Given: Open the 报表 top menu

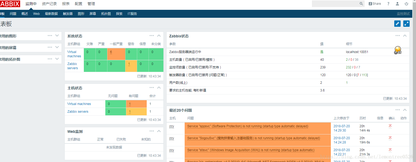Looking at the screenshot, I should click(66, 4).
